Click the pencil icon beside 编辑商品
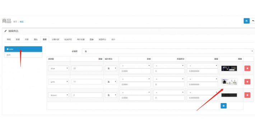This screenshot has width=255, height=136. (x=5, y=31)
